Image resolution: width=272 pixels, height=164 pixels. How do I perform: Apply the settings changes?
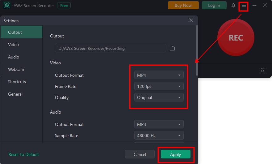(176, 154)
